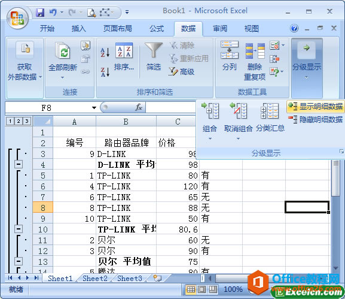Switch to Sheet3 tab

tap(130, 278)
